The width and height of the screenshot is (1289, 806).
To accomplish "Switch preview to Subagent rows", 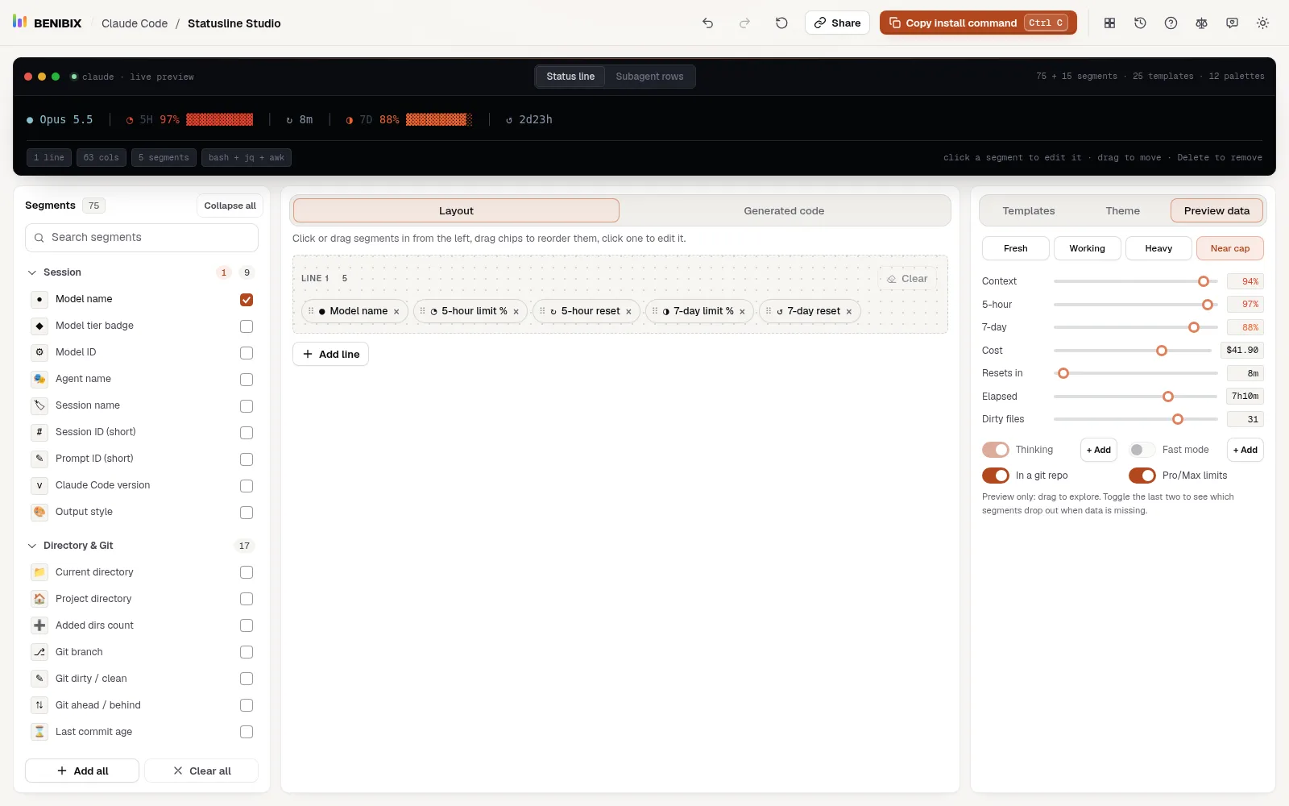I will [x=649, y=77].
